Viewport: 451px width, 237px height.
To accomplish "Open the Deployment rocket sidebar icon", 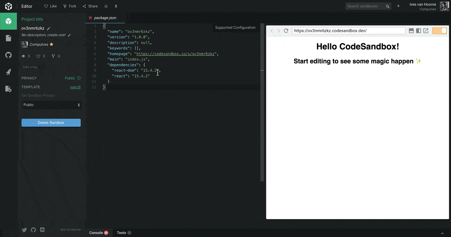I will point(8,72).
